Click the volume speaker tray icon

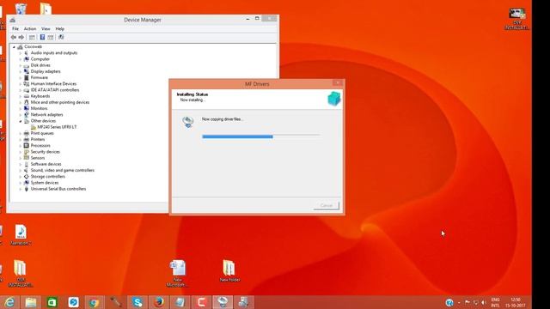click(x=484, y=303)
